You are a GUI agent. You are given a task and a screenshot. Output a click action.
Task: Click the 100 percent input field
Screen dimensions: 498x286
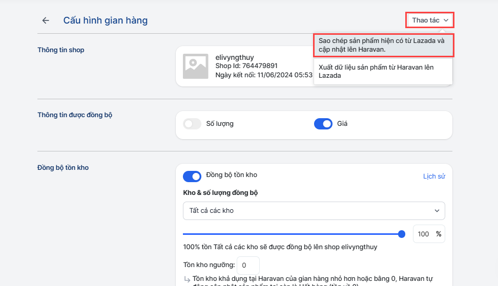click(x=424, y=234)
